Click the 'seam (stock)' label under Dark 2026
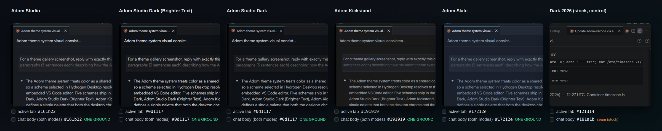662x131 pixels. pos(607,119)
